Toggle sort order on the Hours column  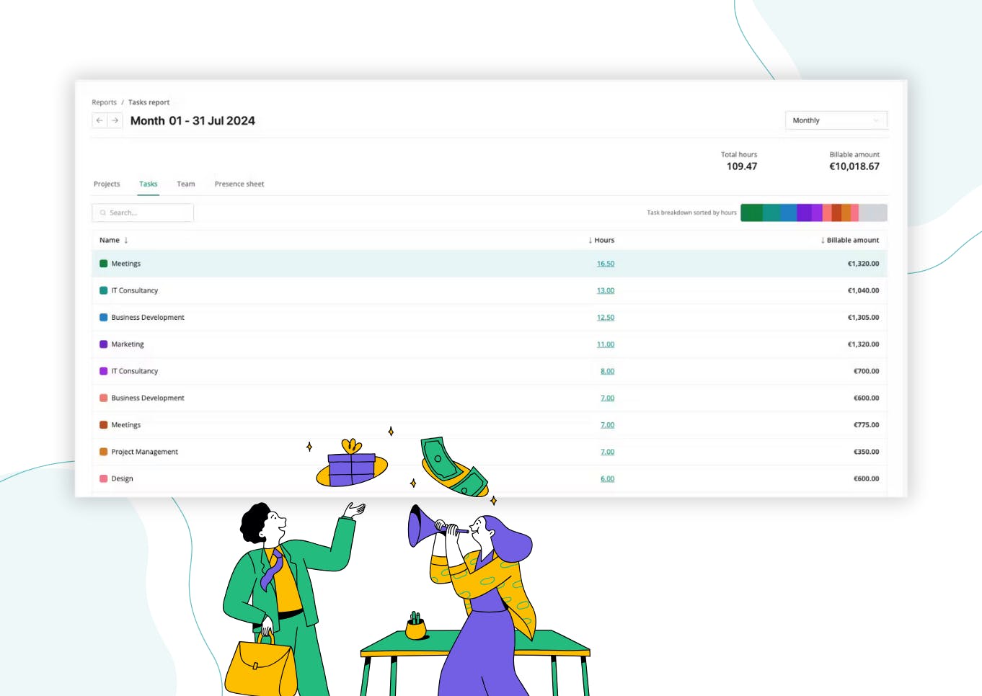[601, 240]
